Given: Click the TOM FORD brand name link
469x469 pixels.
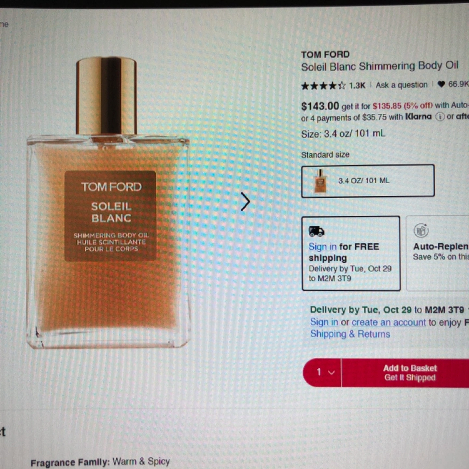Looking at the screenshot, I should click(x=325, y=54).
